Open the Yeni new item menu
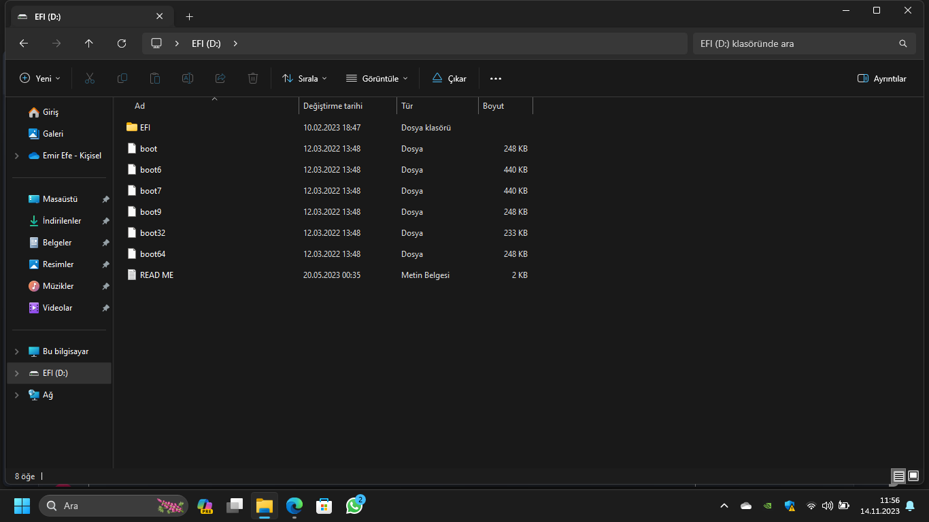 click(40, 78)
